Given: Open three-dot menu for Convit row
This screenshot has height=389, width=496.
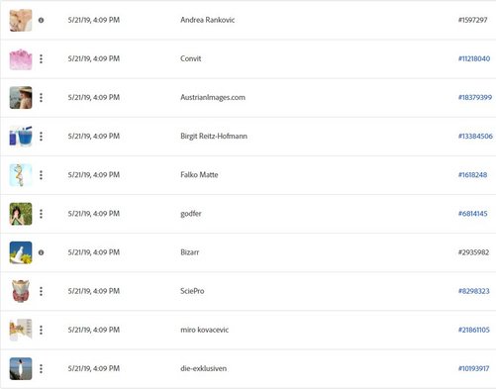Looking at the screenshot, I should [41, 58].
